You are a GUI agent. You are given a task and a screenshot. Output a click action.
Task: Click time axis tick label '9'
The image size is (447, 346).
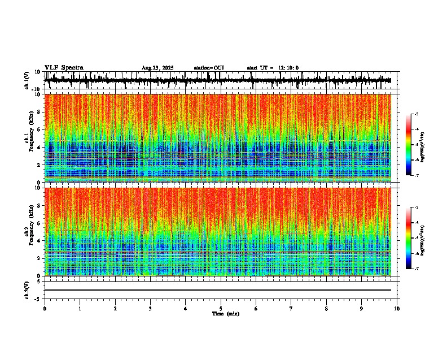click(361, 309)
